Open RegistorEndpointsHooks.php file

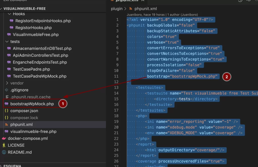[x=43, y=21]
